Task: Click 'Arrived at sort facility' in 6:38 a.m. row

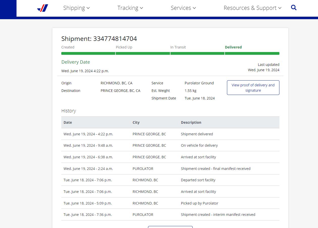Action: tap(198, 157)
